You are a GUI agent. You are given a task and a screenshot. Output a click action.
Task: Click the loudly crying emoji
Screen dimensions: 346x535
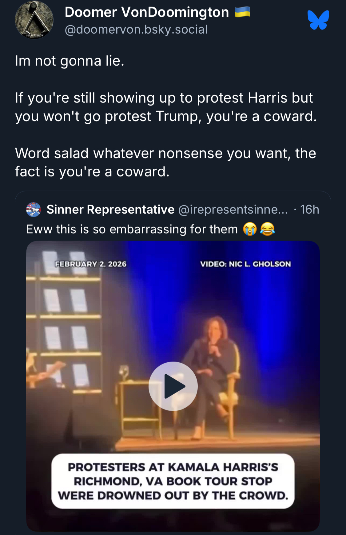click(x=249, y=229)
